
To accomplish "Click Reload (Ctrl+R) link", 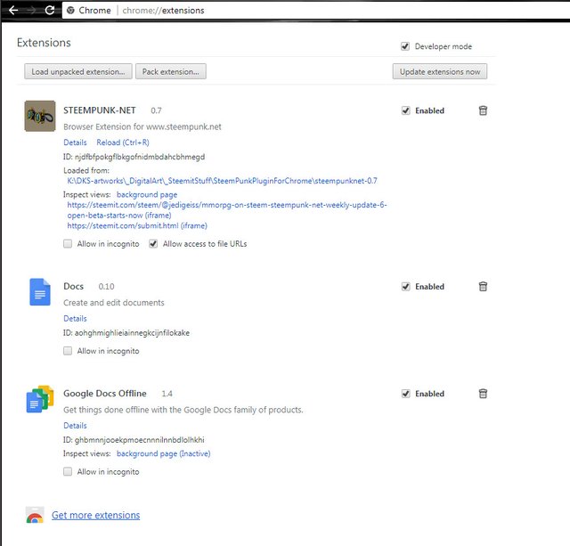I will click(123, 143).
